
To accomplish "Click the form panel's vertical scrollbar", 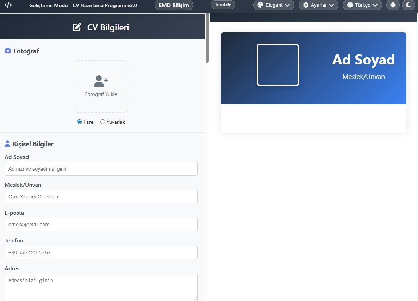I will click(207, 39).
